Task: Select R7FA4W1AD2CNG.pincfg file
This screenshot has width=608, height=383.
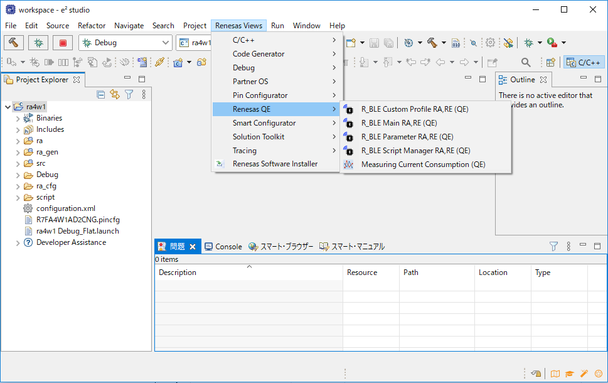Action: click(x=78, y=220)
